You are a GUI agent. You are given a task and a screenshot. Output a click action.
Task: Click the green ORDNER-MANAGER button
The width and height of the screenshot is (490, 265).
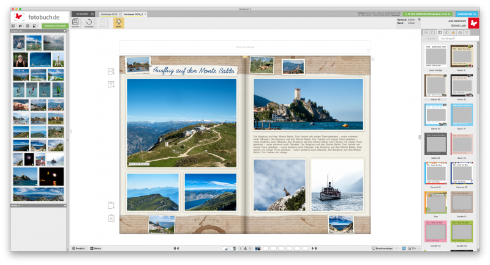coord(54,26)
